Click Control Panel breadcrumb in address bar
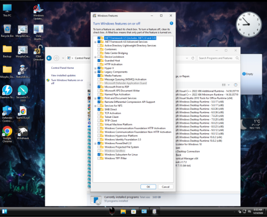267x217 pixels. click(82, 58)
